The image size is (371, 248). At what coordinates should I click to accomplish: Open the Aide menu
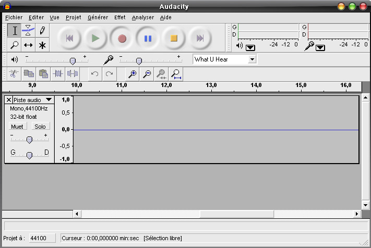point(165,18)
